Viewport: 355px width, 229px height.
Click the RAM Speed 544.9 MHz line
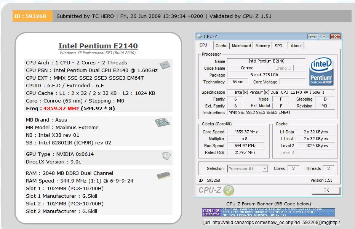(80, 181)
